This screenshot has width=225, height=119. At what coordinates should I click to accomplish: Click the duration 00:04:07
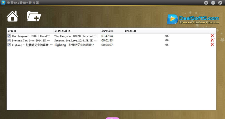pos(107,45)
